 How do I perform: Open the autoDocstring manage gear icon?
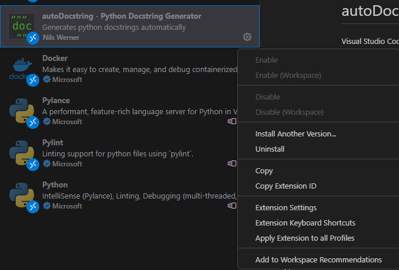pyautogui.click(x=247, y=37)
